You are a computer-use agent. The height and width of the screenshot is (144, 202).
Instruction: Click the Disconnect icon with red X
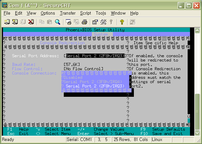(x=31, y=22)
